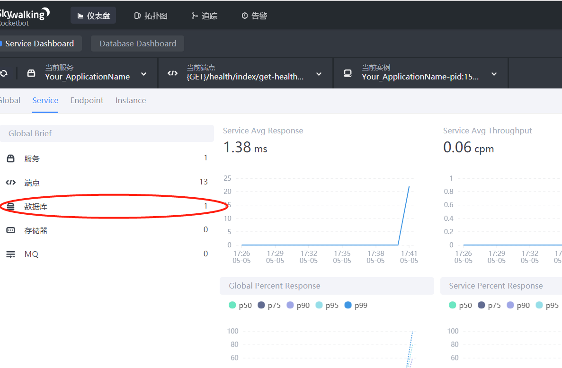Click the 0.06 cpm throughput value
The image size is (562, 368).
(468, 148)
